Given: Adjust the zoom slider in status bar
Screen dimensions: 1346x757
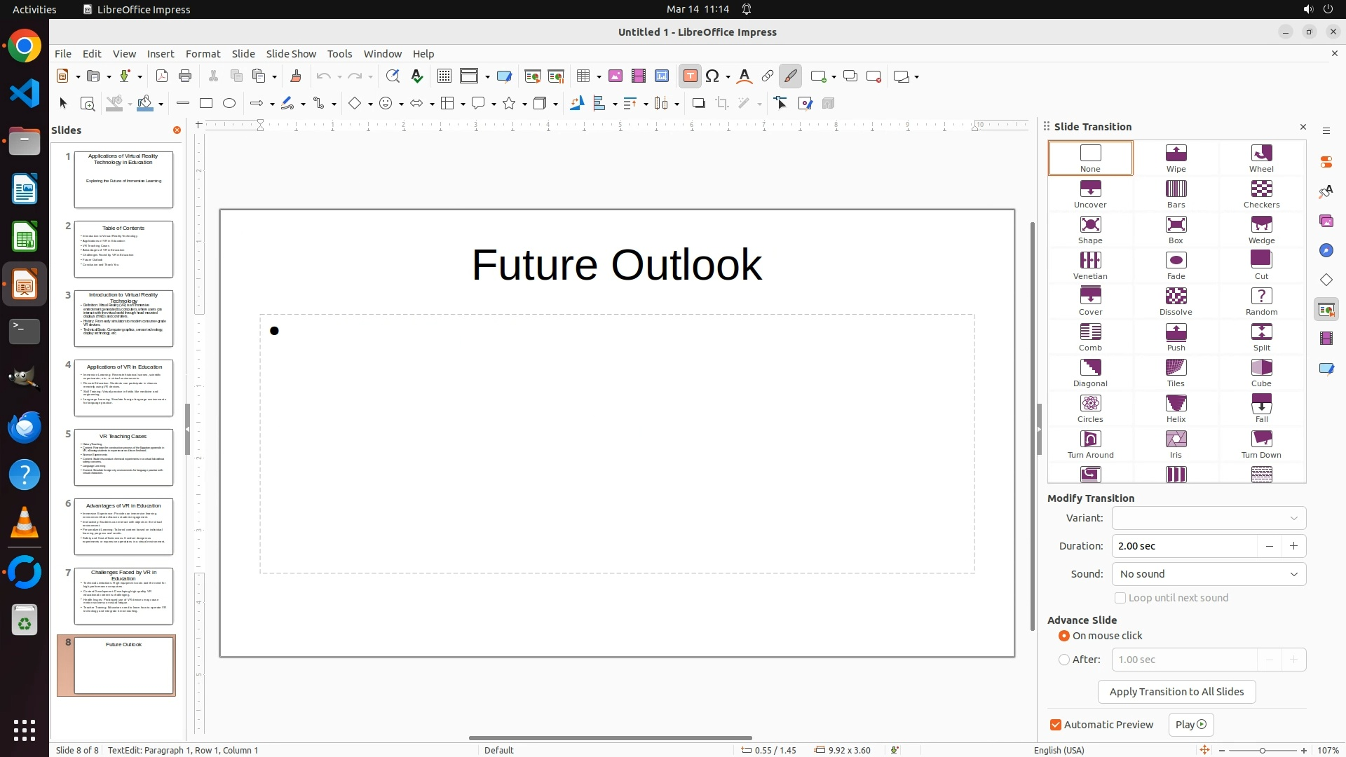Looking at the screenshot, I should click(1263, 751).
